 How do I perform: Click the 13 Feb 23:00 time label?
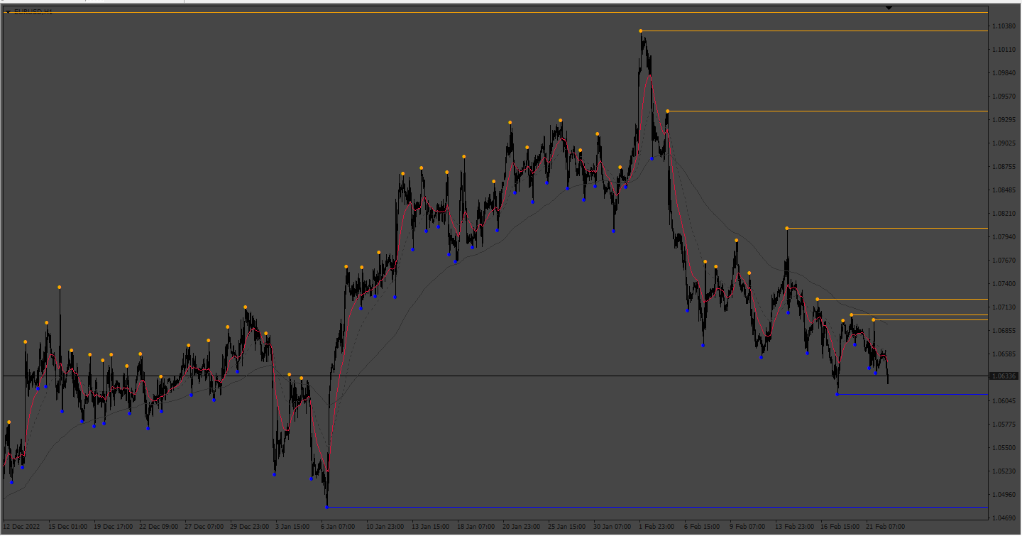coord(795,527)
